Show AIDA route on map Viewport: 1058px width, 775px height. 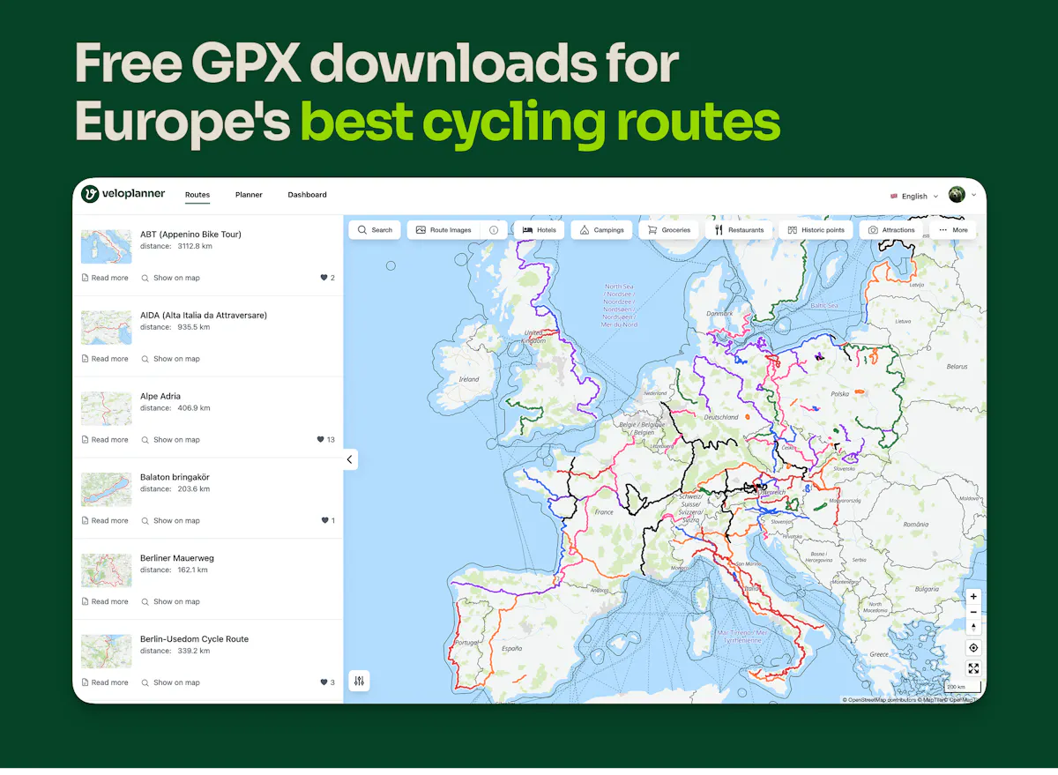click(x=170, y=359)
